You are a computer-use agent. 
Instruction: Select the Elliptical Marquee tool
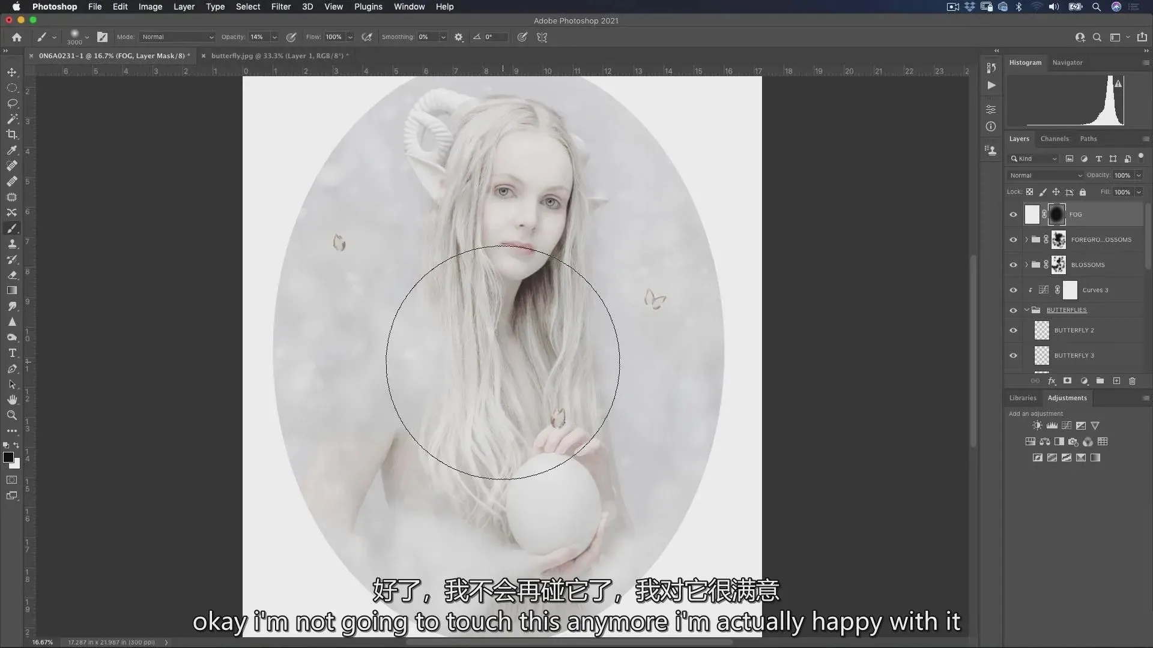pos(12,88)
